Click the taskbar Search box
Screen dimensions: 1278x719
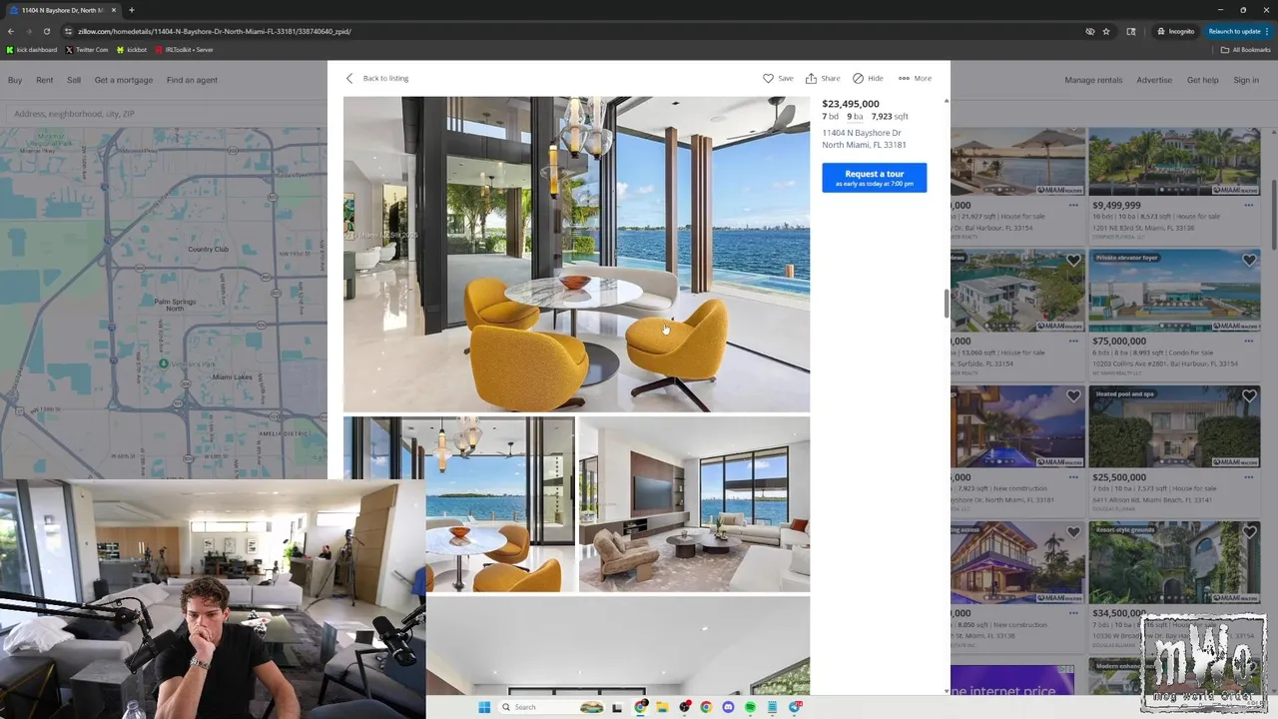(550, 707)
